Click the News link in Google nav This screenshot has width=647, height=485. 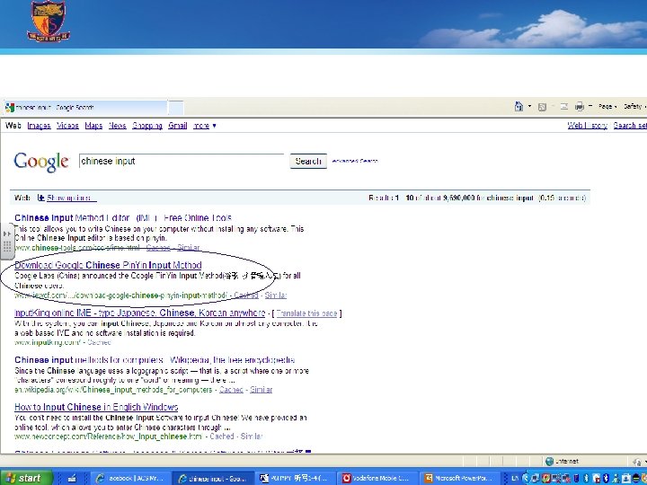point(117,126)
